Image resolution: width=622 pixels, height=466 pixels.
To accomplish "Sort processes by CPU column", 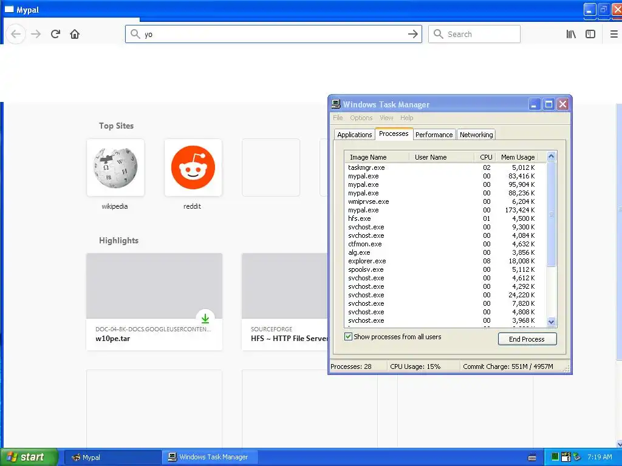I will (x=485, y=157).
